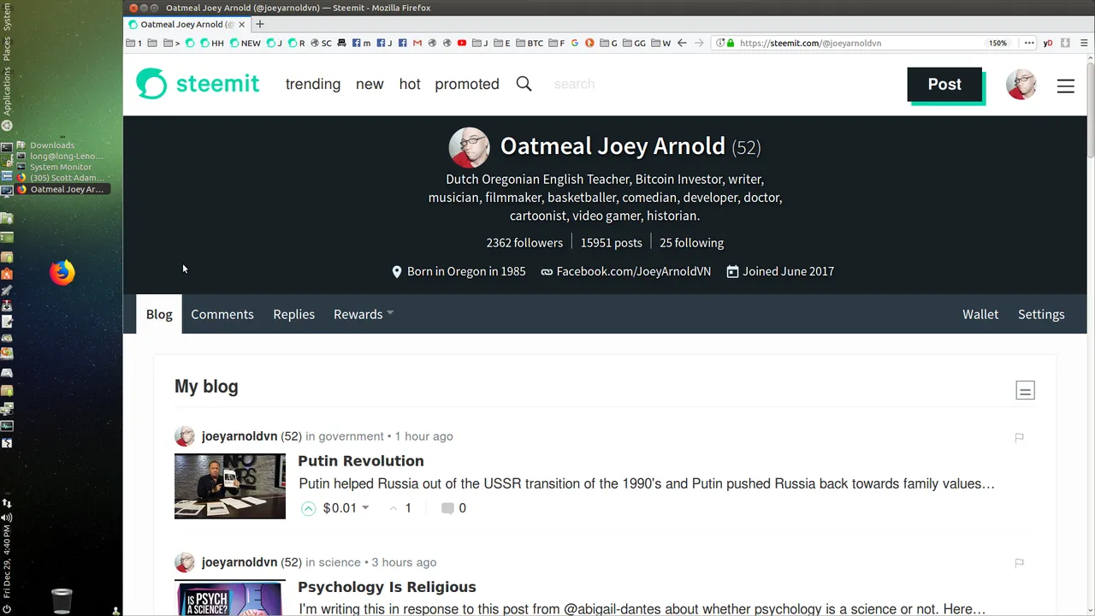Open the 25 following link

coord(691,243)
